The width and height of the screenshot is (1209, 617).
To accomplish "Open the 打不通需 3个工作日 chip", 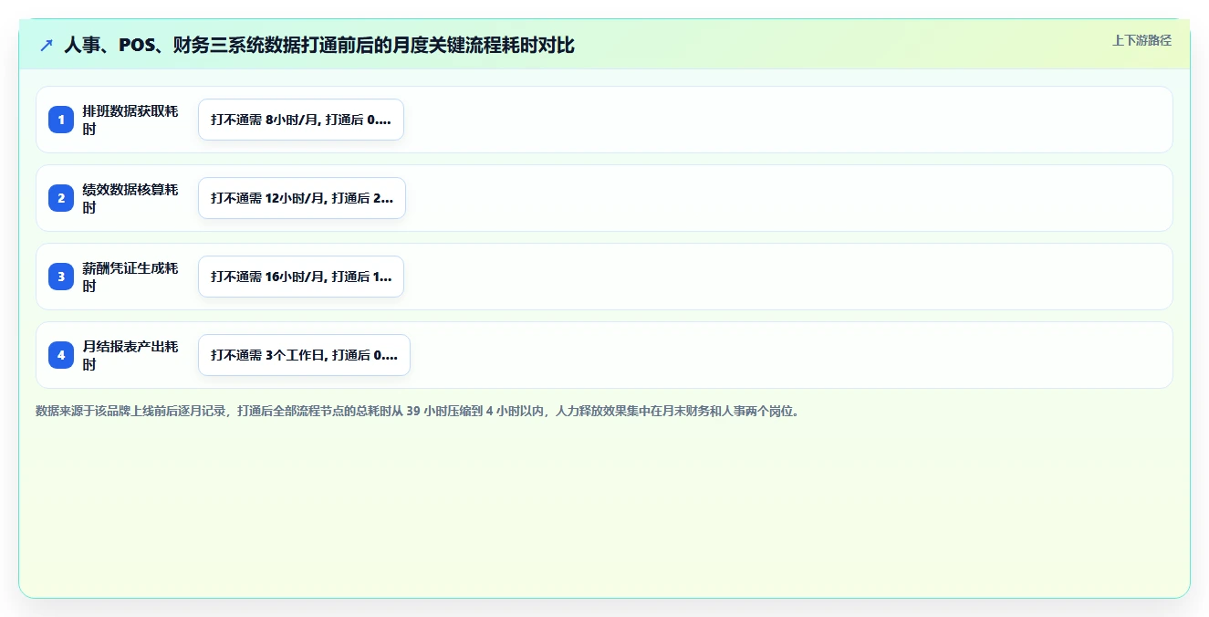I will point(304,355).
